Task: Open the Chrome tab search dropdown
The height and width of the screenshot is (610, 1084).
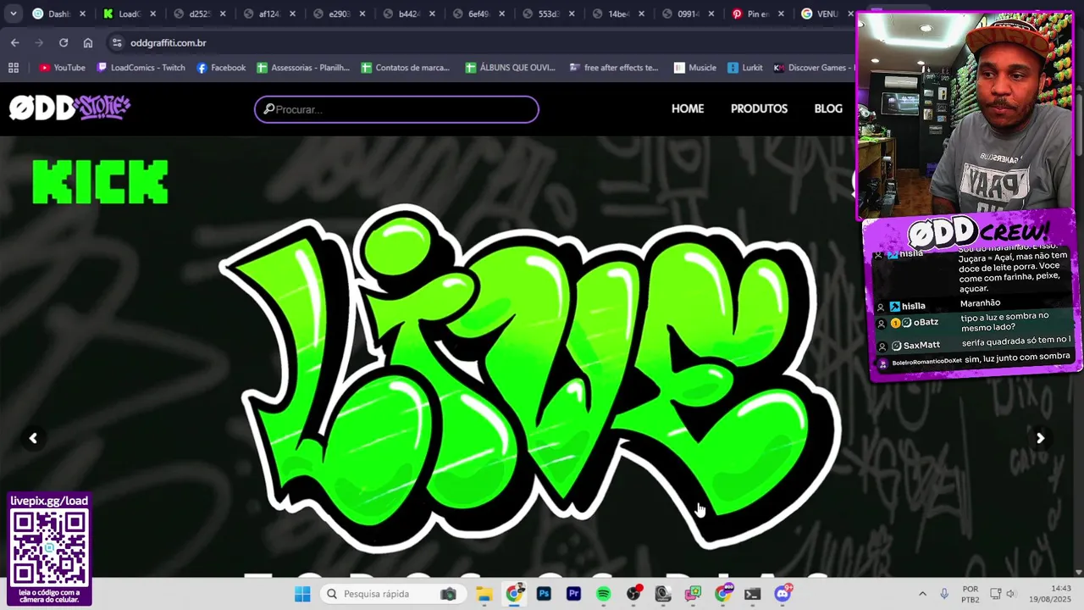Action: (x=13, y=14)
